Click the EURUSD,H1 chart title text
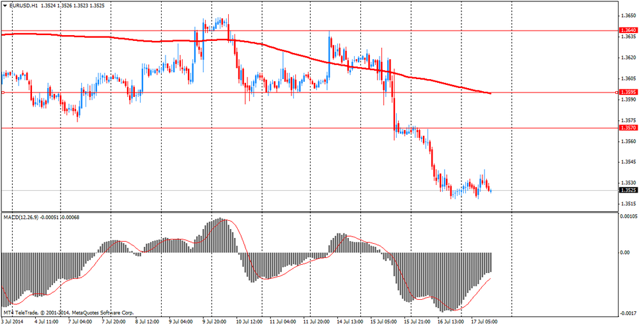Image resolution: width=639 pixels, height=326 pixels. click(x=22, y=5)
